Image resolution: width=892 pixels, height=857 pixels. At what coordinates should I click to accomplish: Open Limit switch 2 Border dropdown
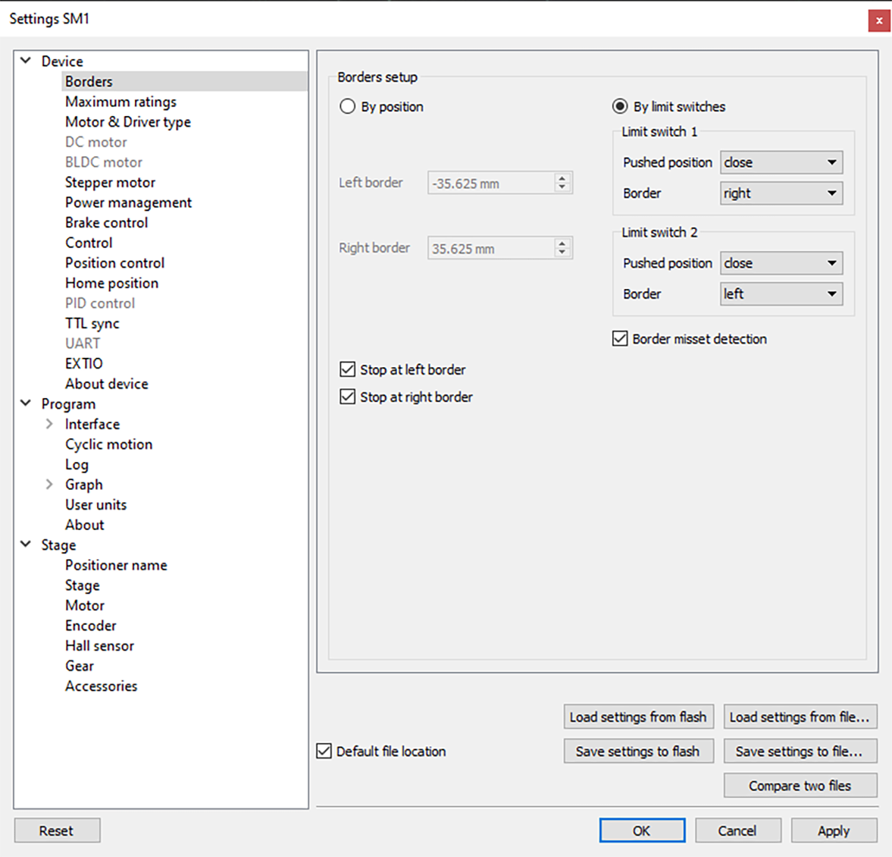pyautogui.click(x=781, y=294)
